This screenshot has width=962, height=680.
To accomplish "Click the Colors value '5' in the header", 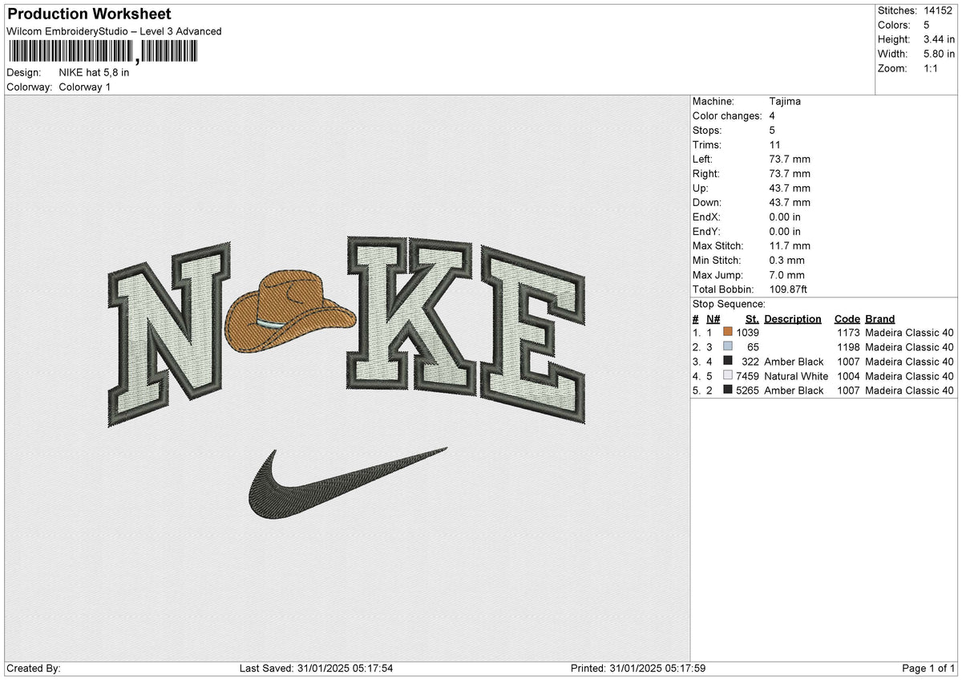I will point(926,25).
